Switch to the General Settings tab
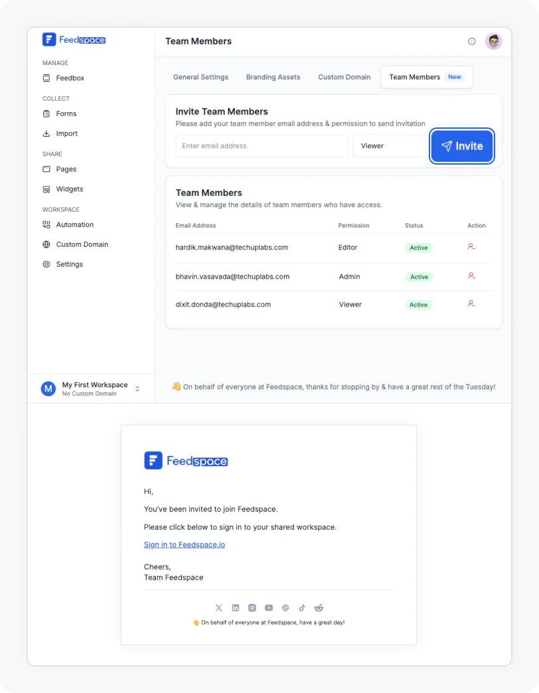 coord(200,77)
